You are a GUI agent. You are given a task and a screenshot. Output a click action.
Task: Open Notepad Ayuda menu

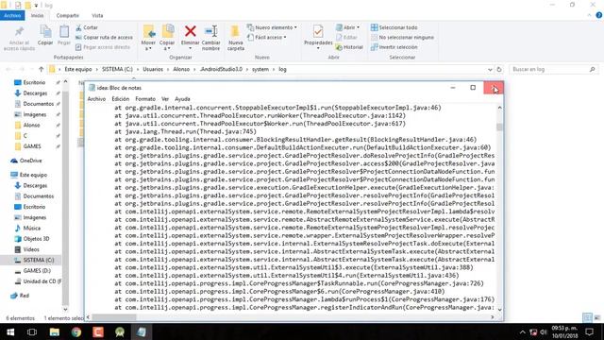[182, 99]
